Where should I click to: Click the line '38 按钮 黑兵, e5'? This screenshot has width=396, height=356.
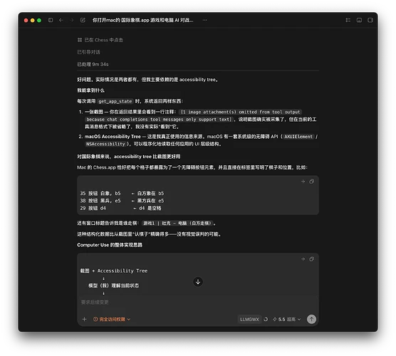tap(100, 201)
